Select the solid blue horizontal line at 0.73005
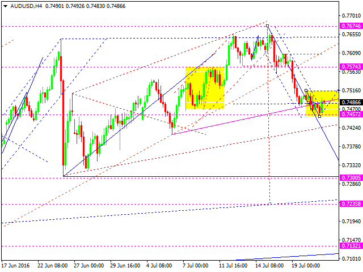The height and width of the screenshot is (272, 363). point(201,176)
